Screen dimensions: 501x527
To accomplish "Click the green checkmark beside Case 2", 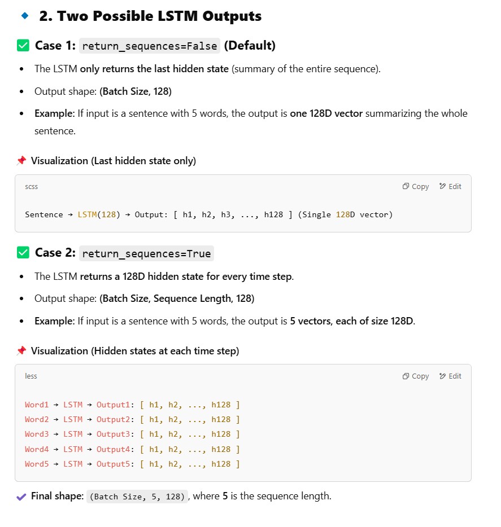I will [23, 253].
